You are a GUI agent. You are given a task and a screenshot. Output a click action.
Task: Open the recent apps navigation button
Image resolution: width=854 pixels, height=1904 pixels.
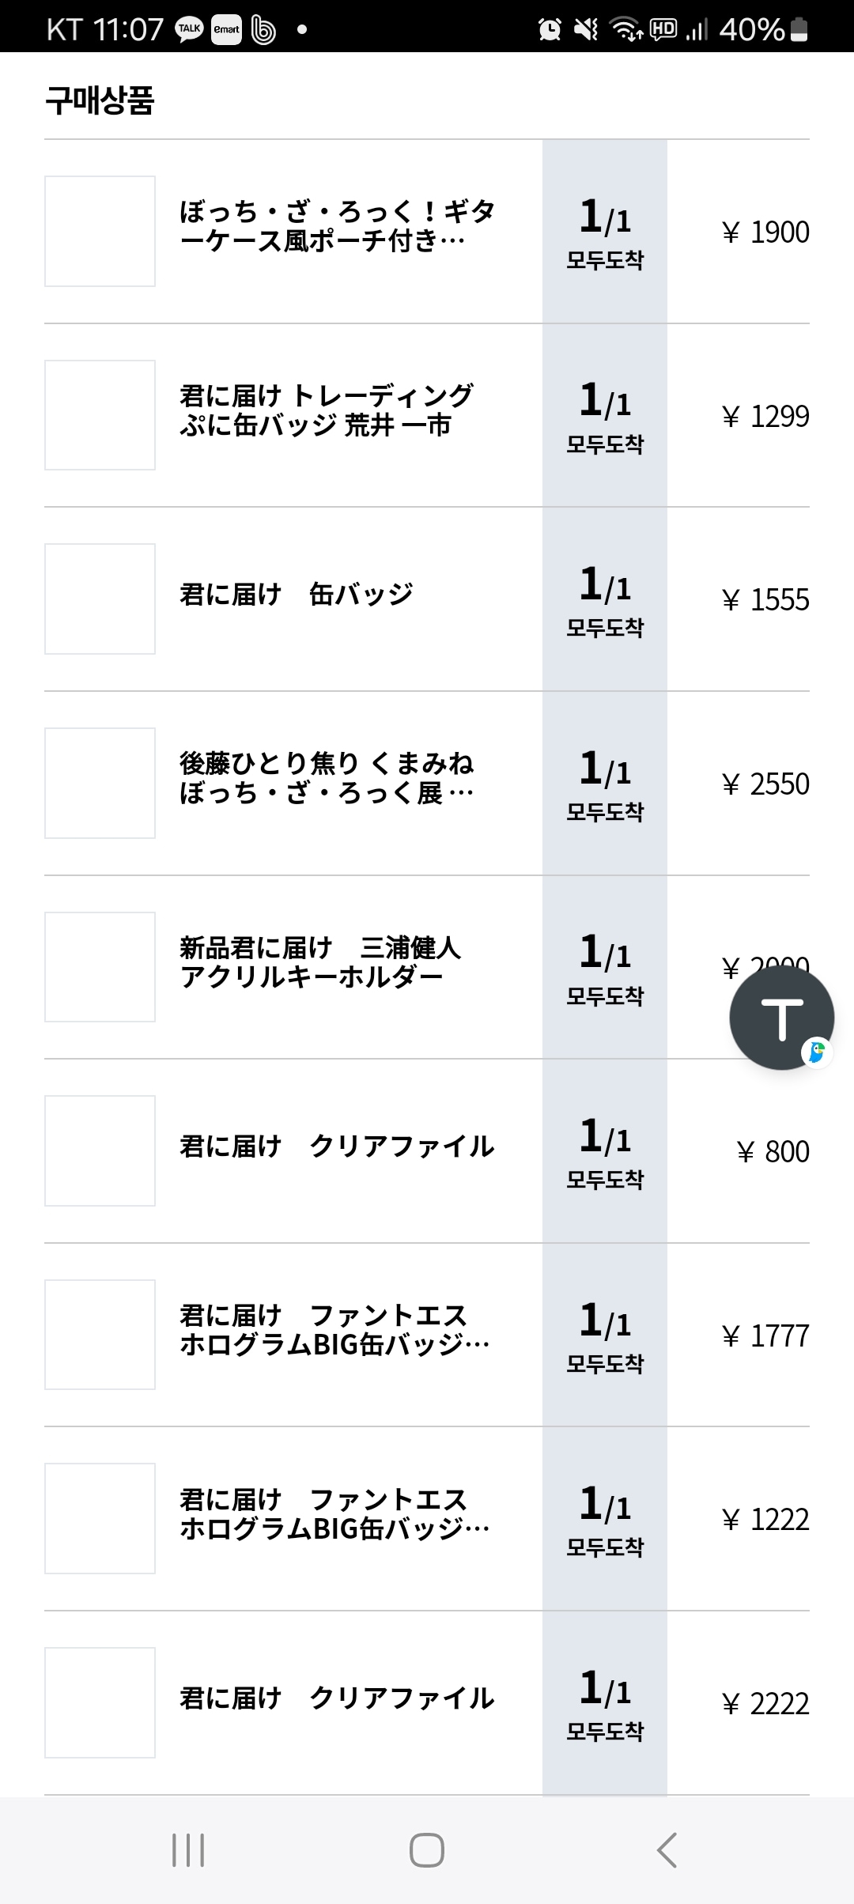click(188, 1850)
